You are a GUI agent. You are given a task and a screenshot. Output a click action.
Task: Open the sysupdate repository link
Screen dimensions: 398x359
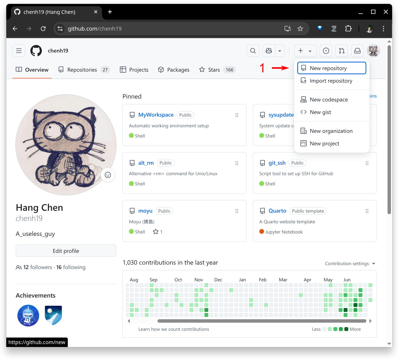pyautogui.click(x=281, y=115)
